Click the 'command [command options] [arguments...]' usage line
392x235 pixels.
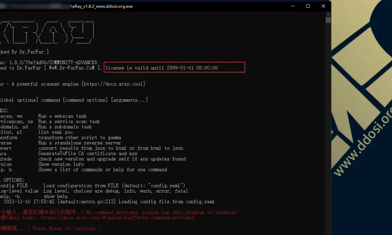[x=95, y=100]
